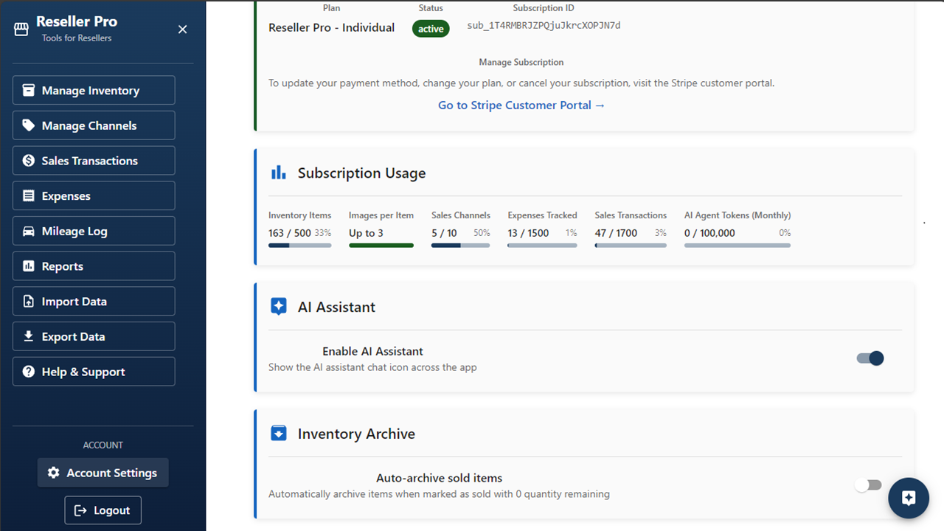Click the Sales Channels usage progress bar
Screen dimensions: 944x531
[x=460, y=246]
